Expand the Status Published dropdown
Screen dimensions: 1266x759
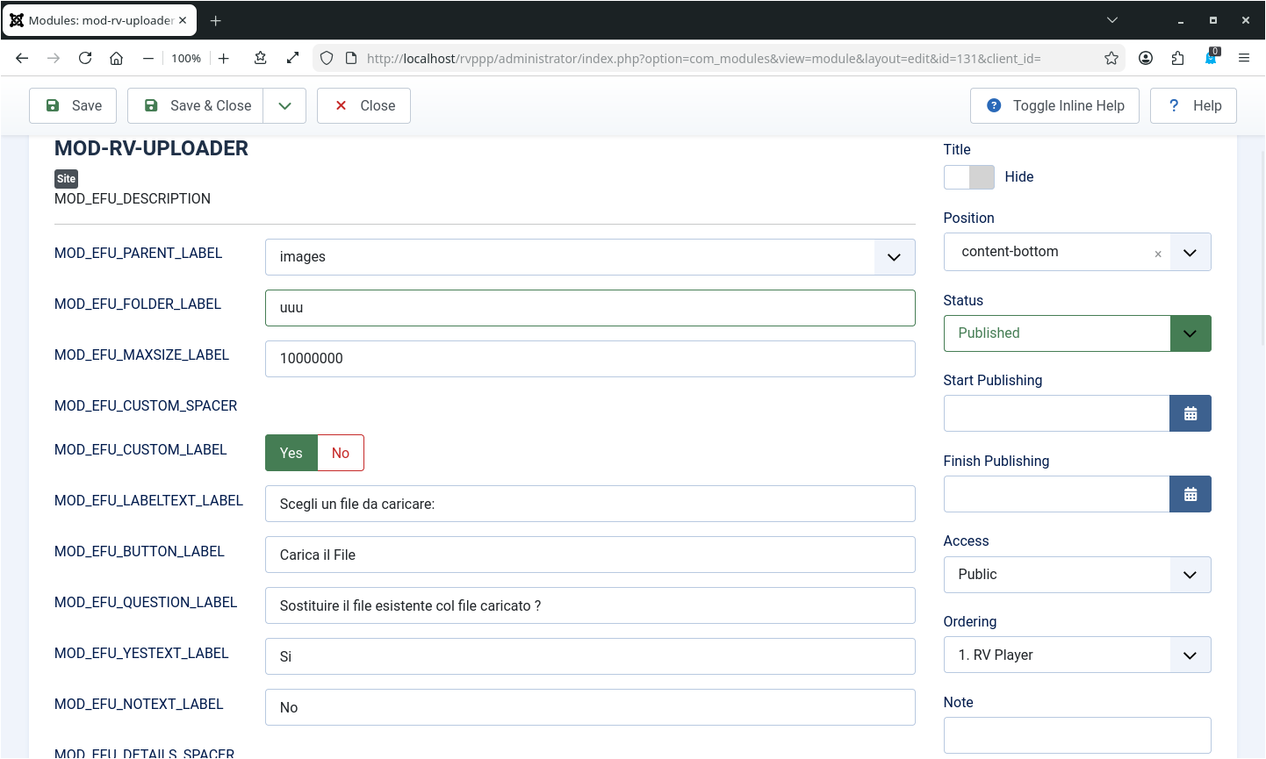coord(1190,333)
